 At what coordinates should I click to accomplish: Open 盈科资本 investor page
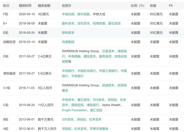click(68, 23)
